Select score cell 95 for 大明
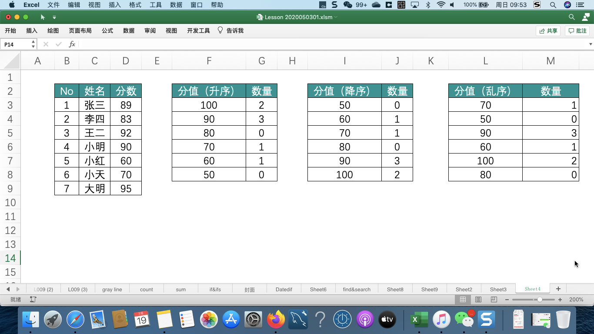Screen dimensions: 594x334 (x=126, y=188)
